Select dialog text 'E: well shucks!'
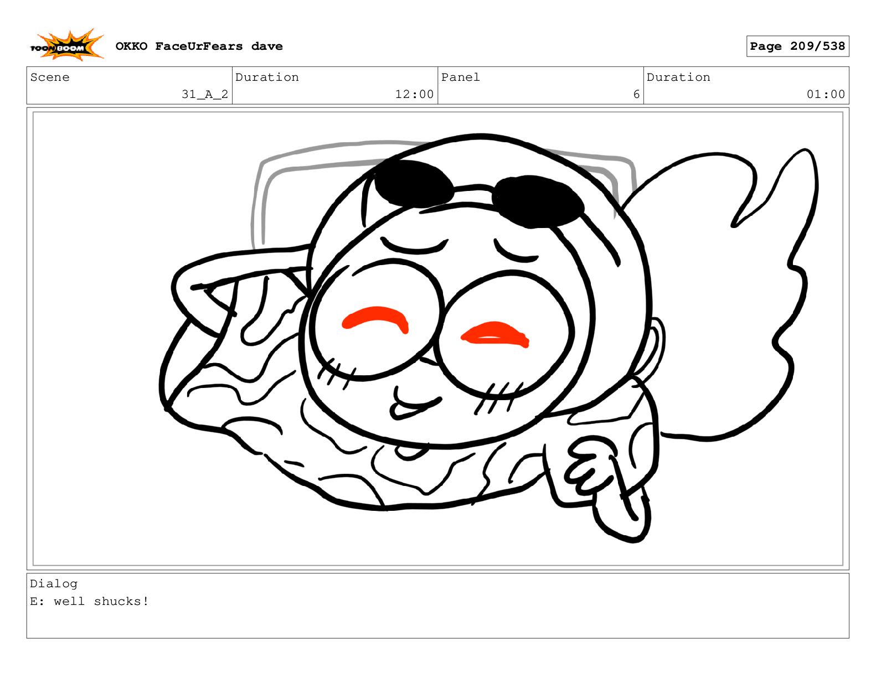The width and height of the screenshot is (876, 678). 90,602
